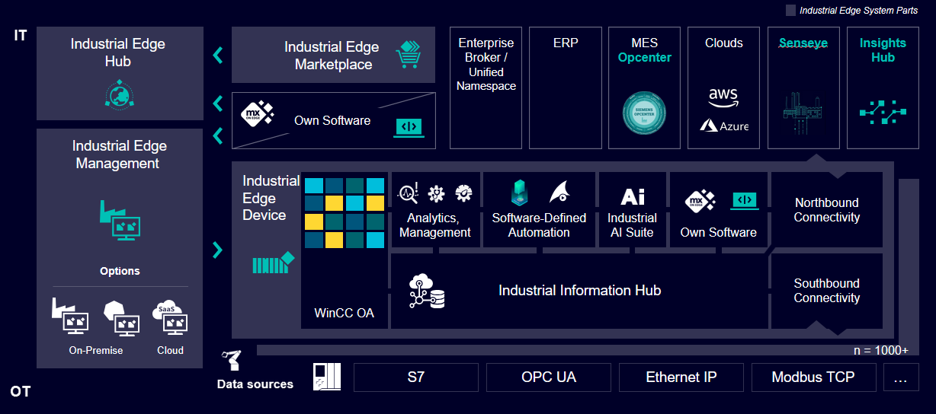
Task: Click the Industrial Information Hub cloud database icon
Action: [427, 291]
